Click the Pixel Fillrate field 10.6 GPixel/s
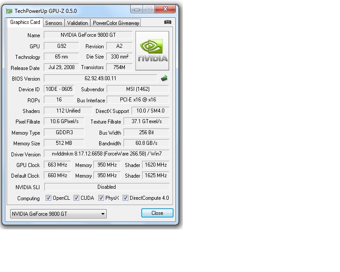This screenshot has height=272, width=340. [x=64, y=121]
